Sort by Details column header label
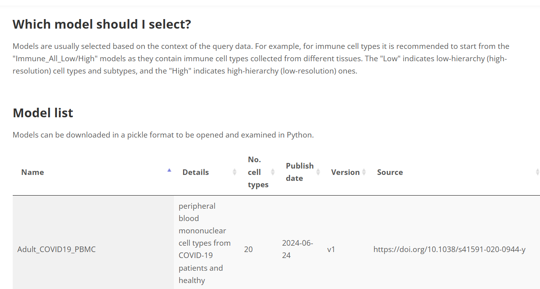The height and width of the screenshot is (289, 540). point(195,172)
